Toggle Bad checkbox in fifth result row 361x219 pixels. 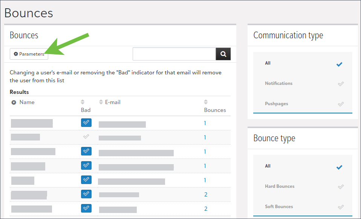(x=86, y=180)
